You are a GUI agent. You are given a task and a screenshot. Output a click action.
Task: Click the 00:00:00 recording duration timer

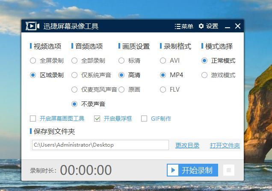pyautogui.click(x=86, y=170)
